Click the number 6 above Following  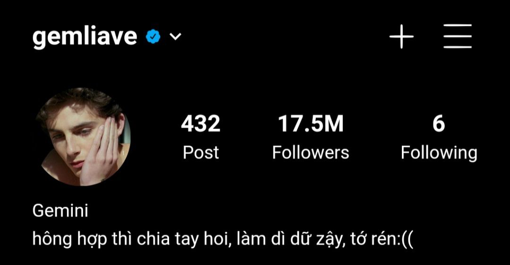[x=439, y=124]
